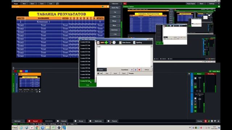Viewport: 232px width, 130px height.
Task: Click the undo circular arrow icon
Action: (57, 4)
